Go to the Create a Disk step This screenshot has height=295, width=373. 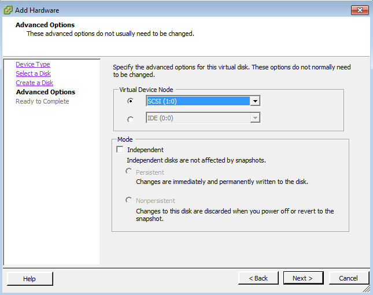tap(35, 83)
